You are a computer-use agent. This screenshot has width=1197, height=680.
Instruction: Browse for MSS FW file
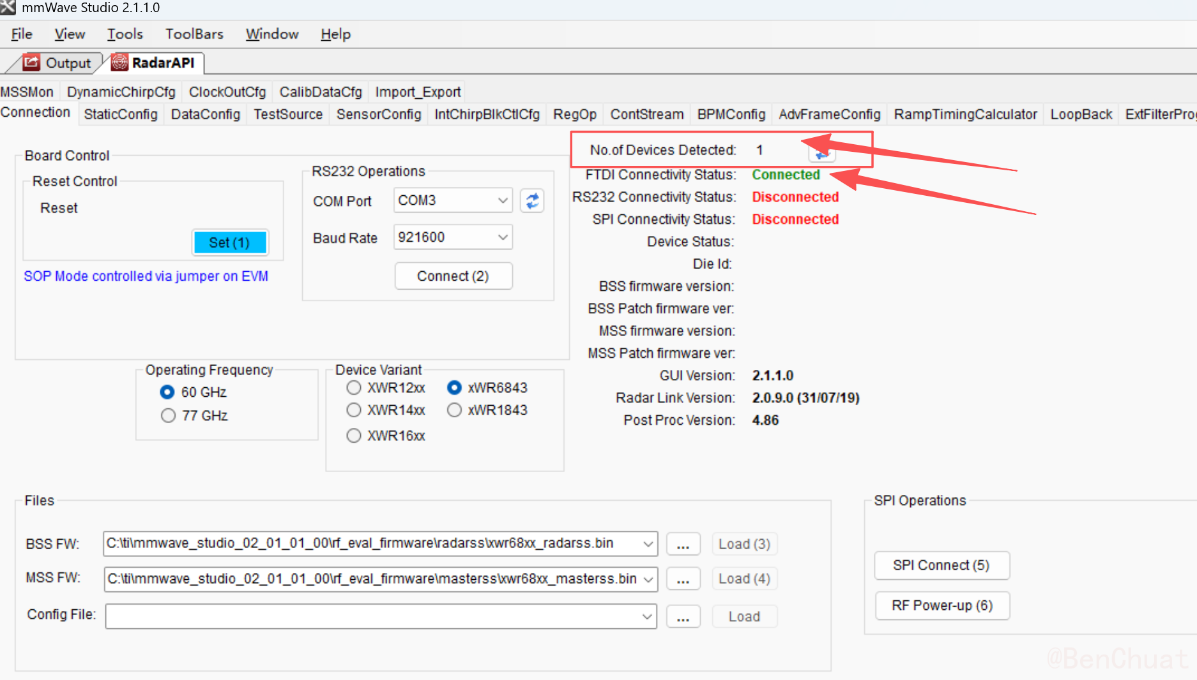pos(683,579)
